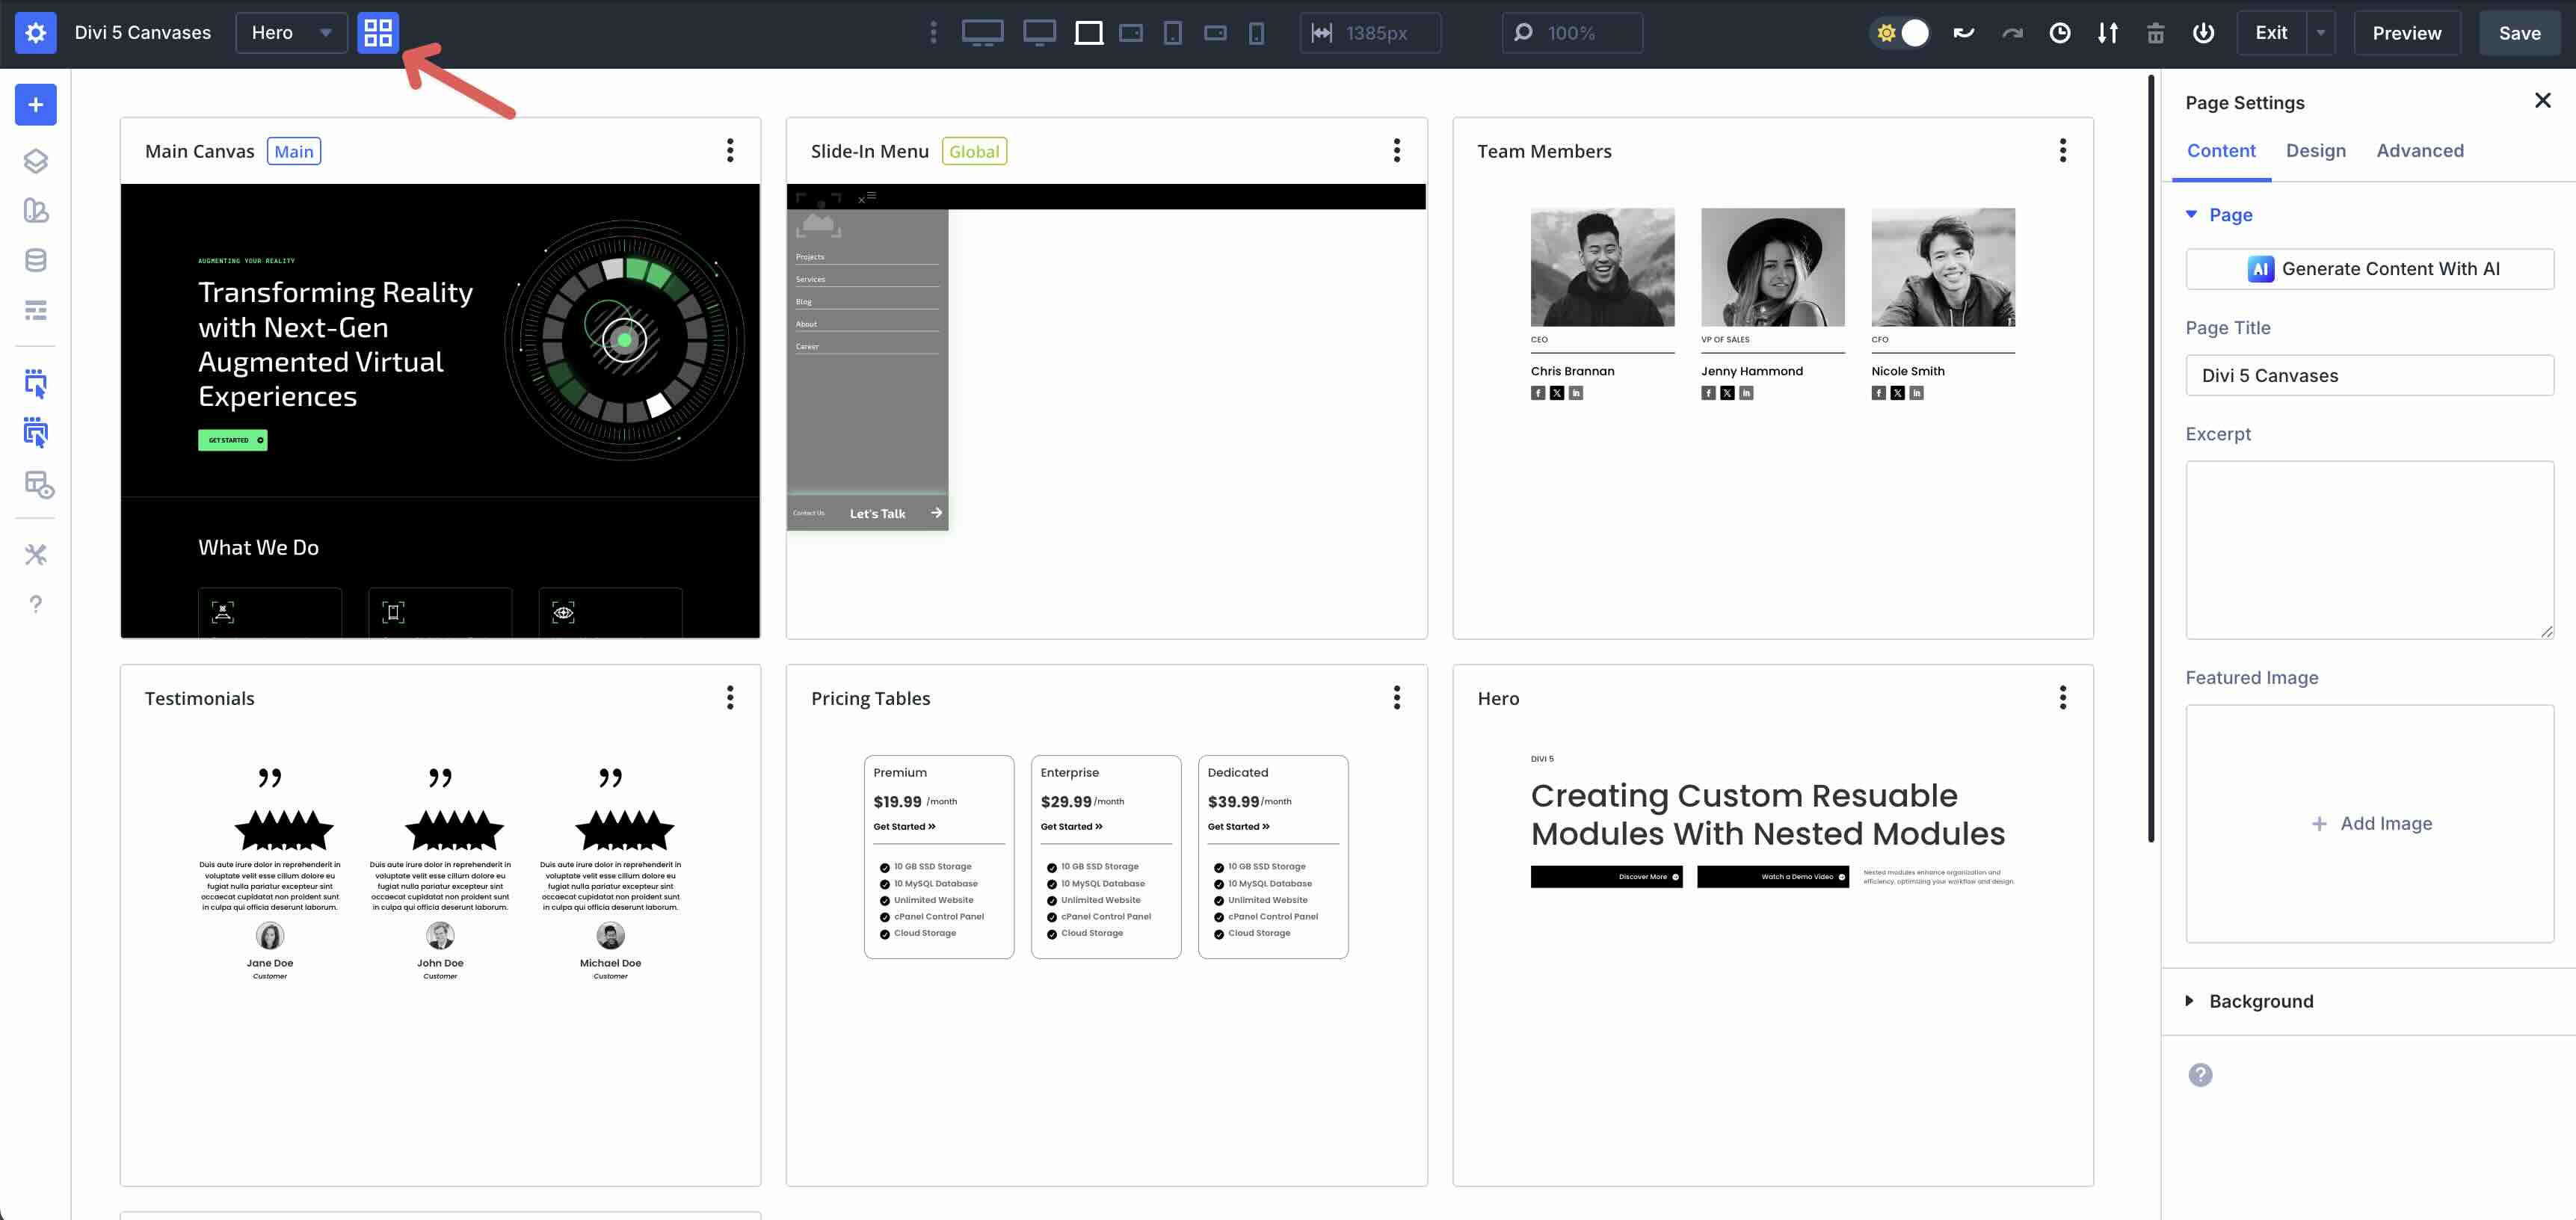Image resolution: width=2576 pixels, height=1220 pixels.
Task: Select the design presets palette icon in sidebar
Action: click(x=35, y=211)
